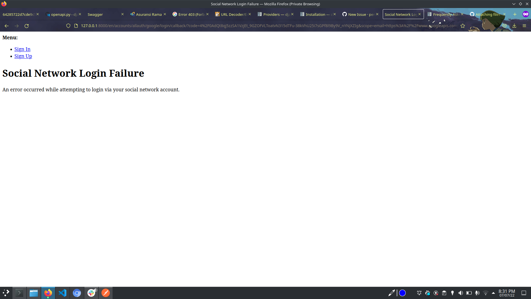Viewport: 531px width, 299px height.
Task: Click the blue color swatch in the tray
Action: [402, 293]
